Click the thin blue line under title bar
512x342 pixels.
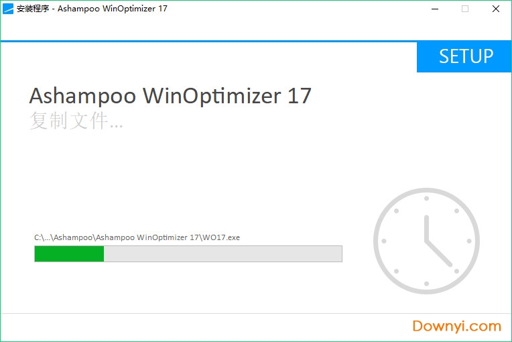(x=208, y=41)
